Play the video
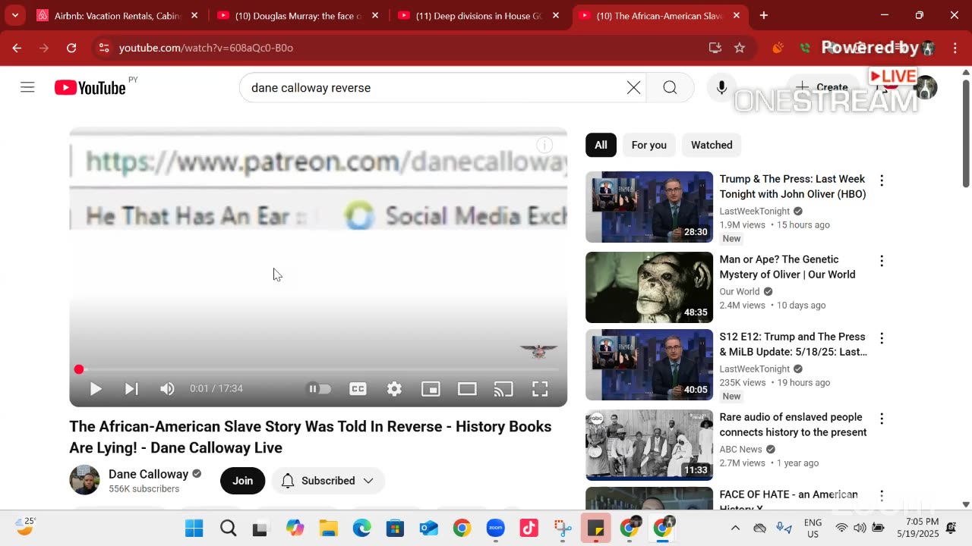The width and height of the screenshot is (972, 546). click(x=96, y=389)
